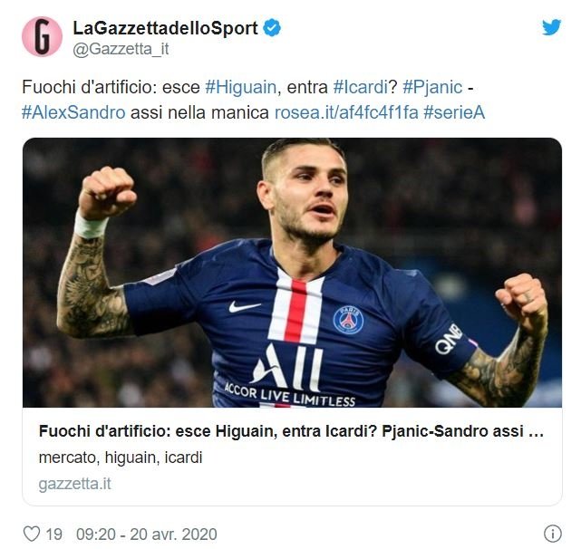Open the #Higuain hashtag

240,88
